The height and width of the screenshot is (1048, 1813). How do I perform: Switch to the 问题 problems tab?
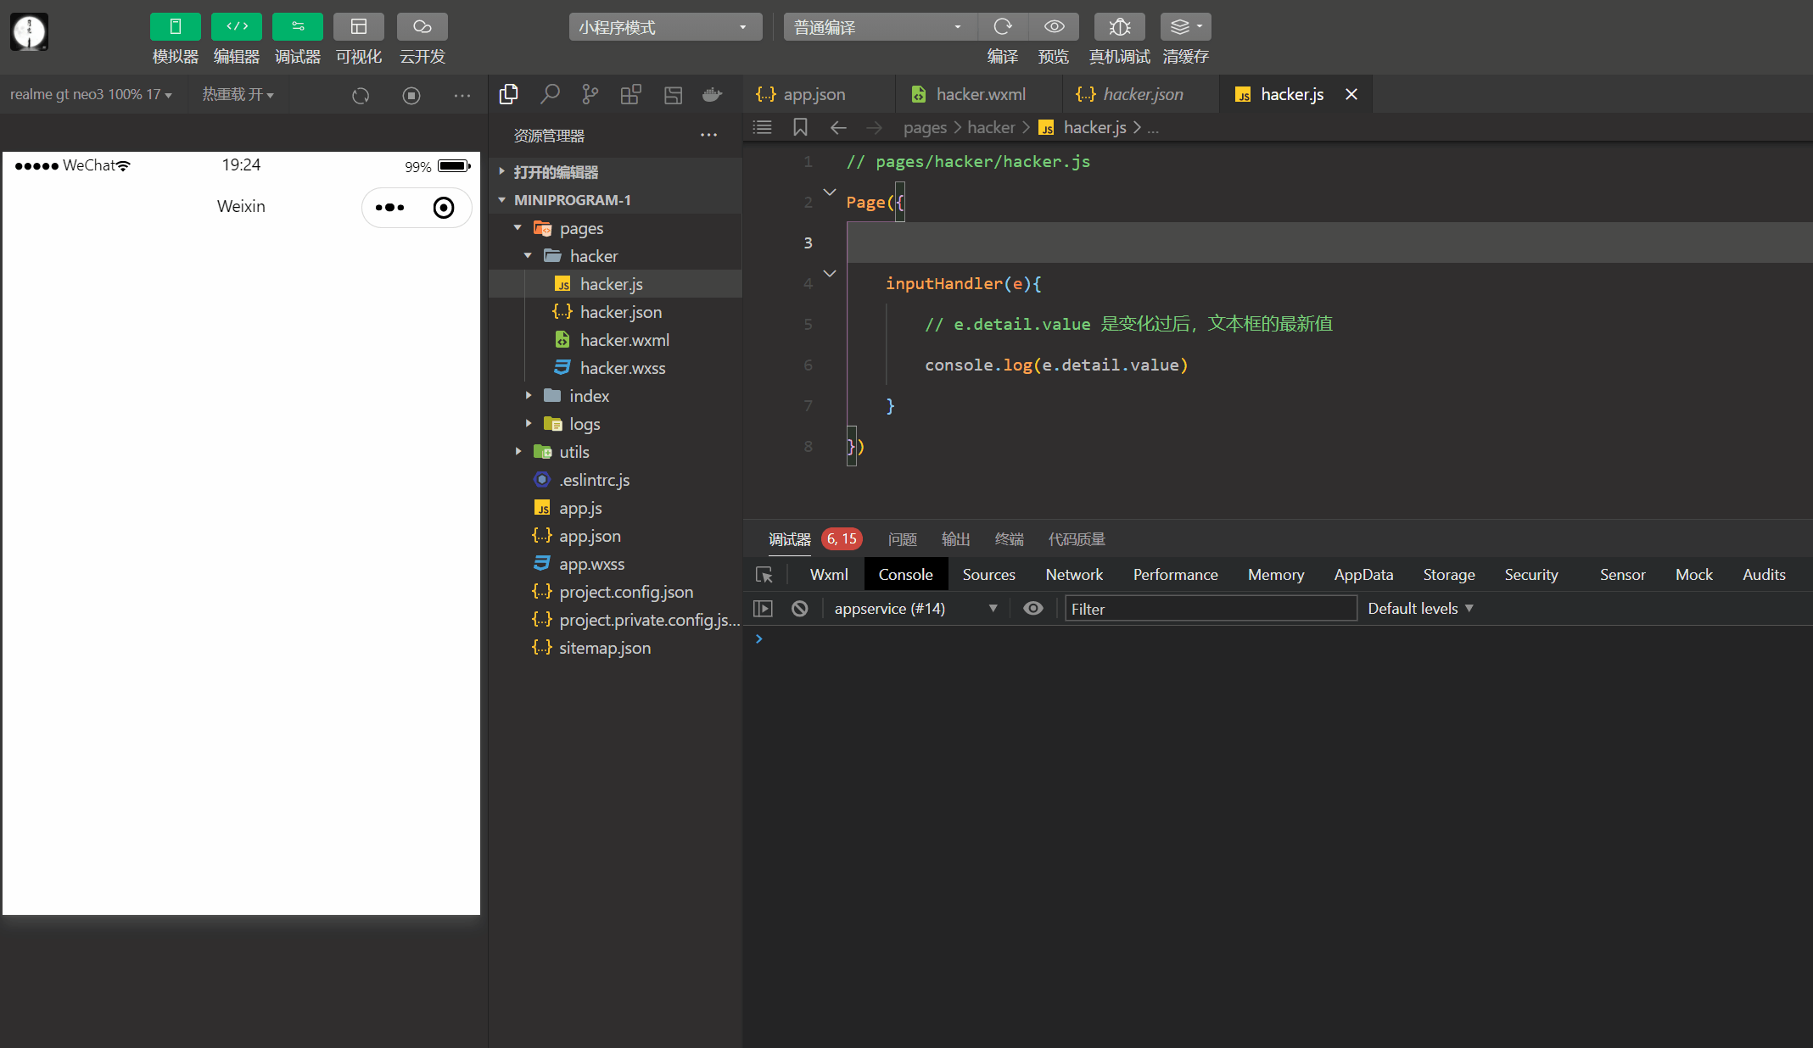(x=902, y=539)
